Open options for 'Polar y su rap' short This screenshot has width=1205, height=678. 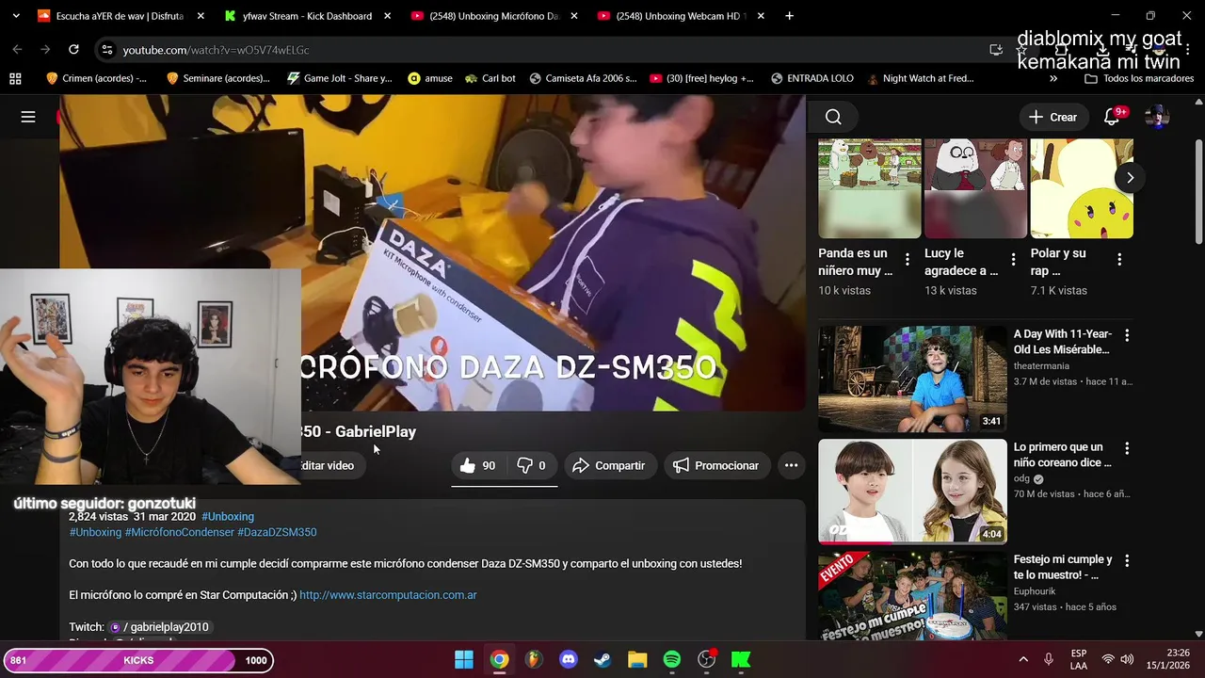1119,259
